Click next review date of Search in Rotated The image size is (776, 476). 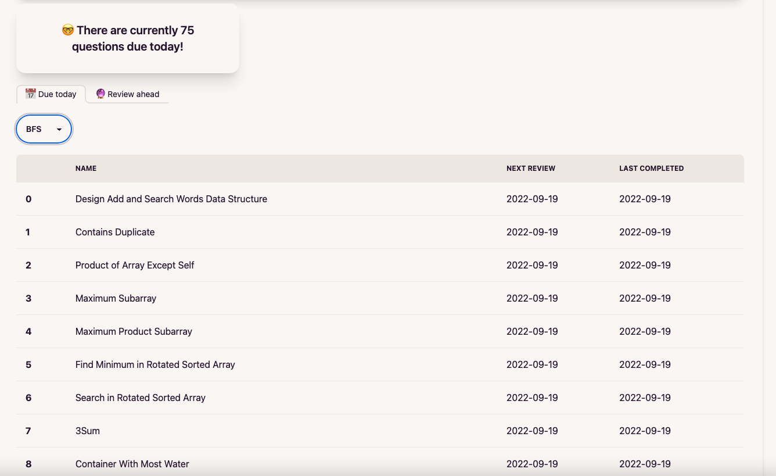(x=532, y=398)
